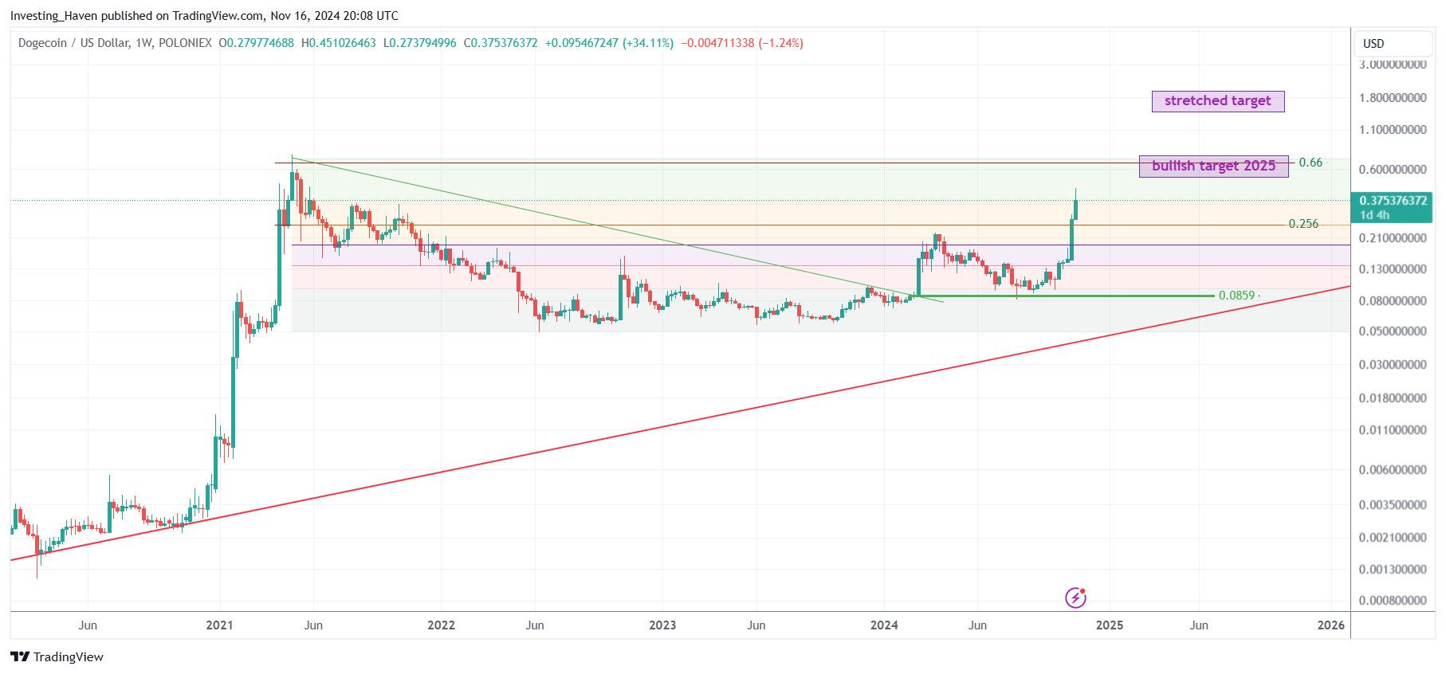Click the 2024 label on time axis
This screenshot has width=1446, height=674.
[884, 625]
